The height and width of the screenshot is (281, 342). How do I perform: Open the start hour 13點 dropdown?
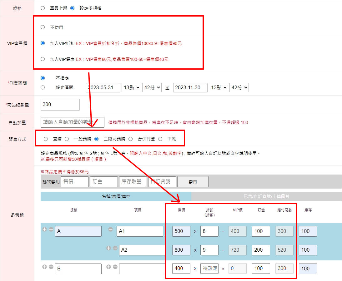click(131, 88)
